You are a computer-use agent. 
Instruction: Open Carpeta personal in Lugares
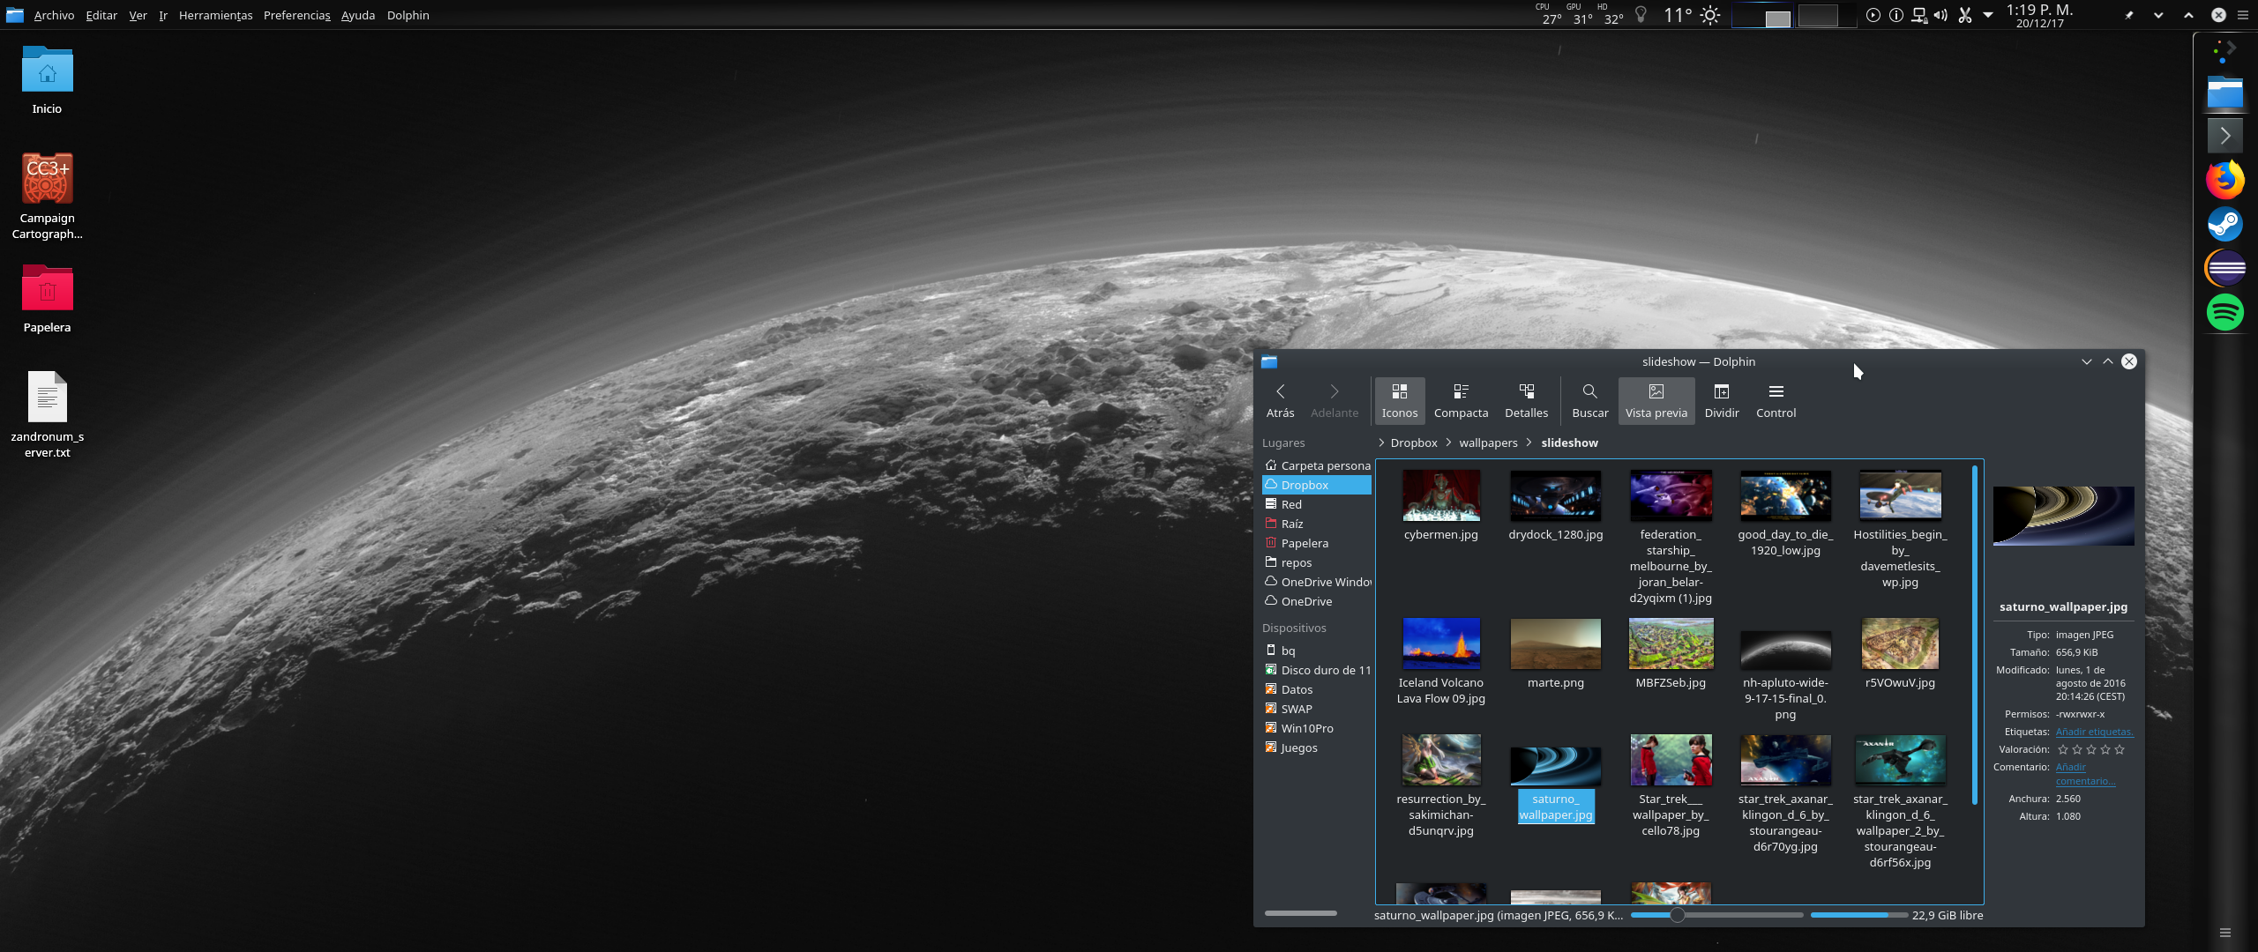[1317, 465]
